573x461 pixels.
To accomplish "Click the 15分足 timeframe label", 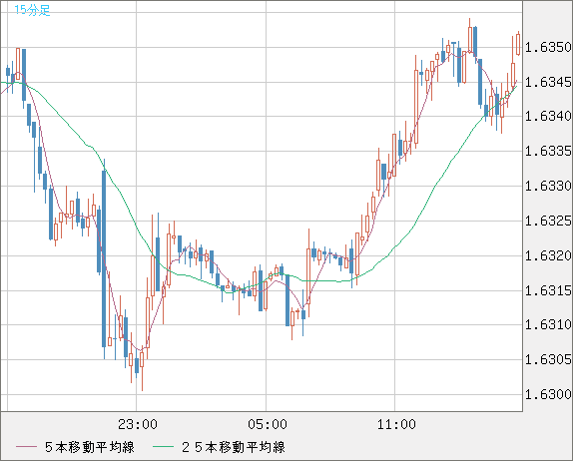I will click(x=32, y=10).
